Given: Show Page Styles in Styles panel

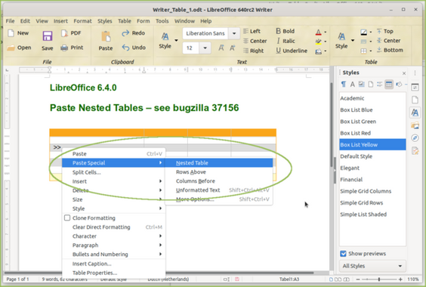Looking at the screenshot, I should [371, 85].
